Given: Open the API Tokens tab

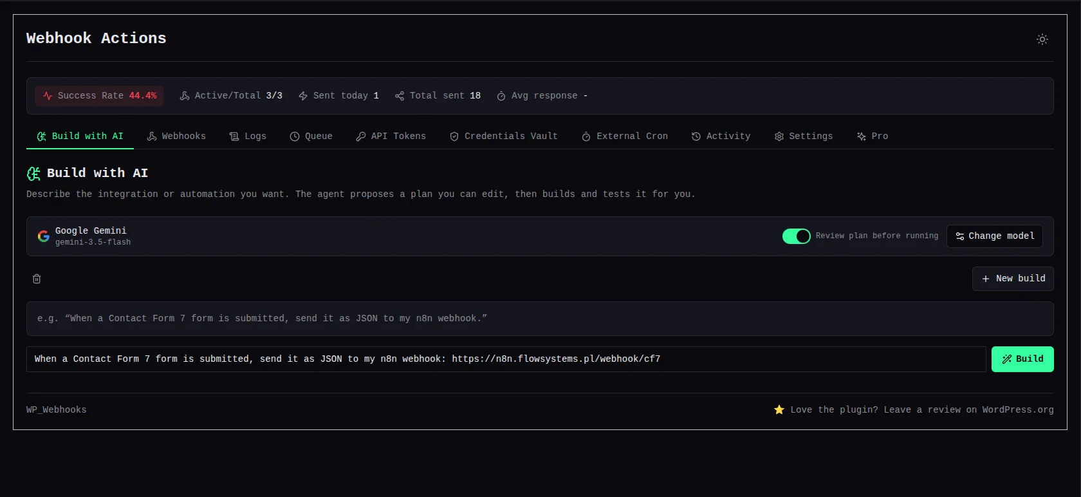Looking at the screenshot, I should [x=391, y=136].
